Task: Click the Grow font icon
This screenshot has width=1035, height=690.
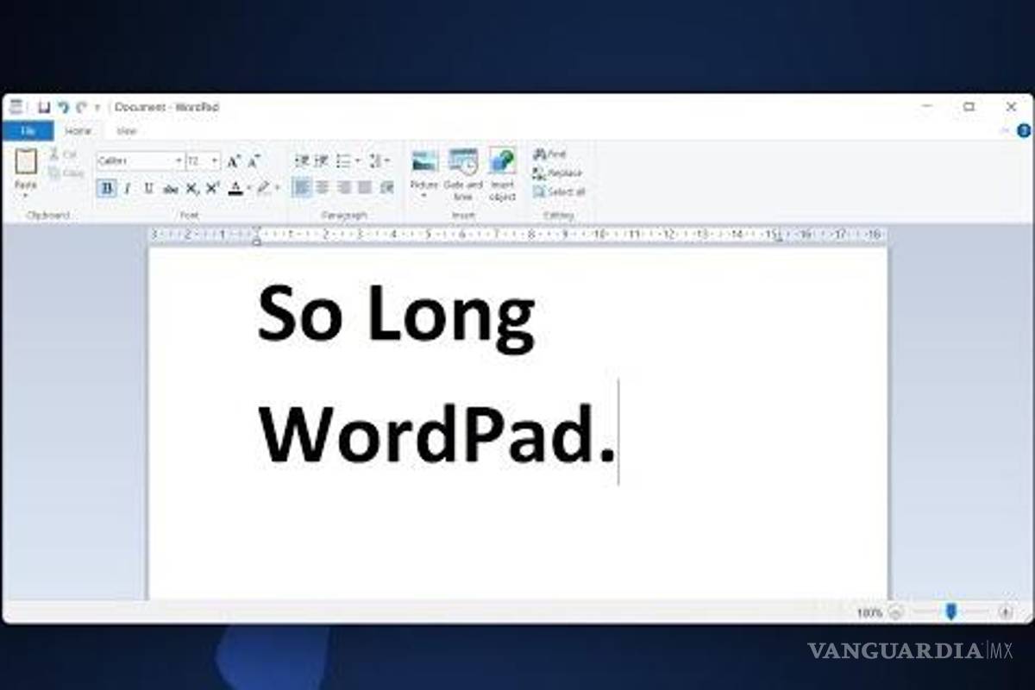Action: coord(233,161)
